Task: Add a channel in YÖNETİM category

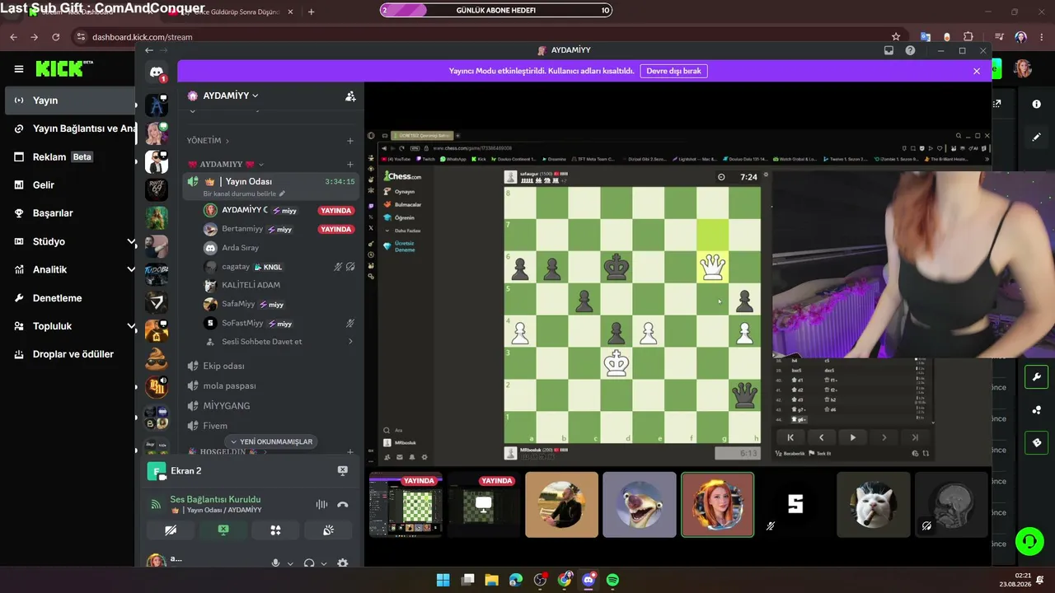Action: [x=350, y=141]
